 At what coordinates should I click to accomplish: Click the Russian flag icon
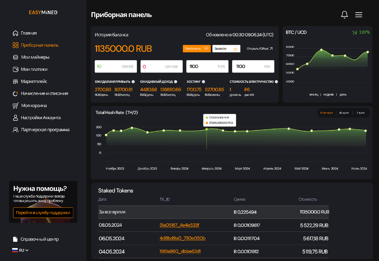(15, 250)
